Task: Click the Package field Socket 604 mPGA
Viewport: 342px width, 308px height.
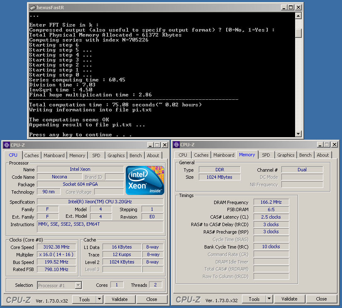Action: [x=80, y=184]
